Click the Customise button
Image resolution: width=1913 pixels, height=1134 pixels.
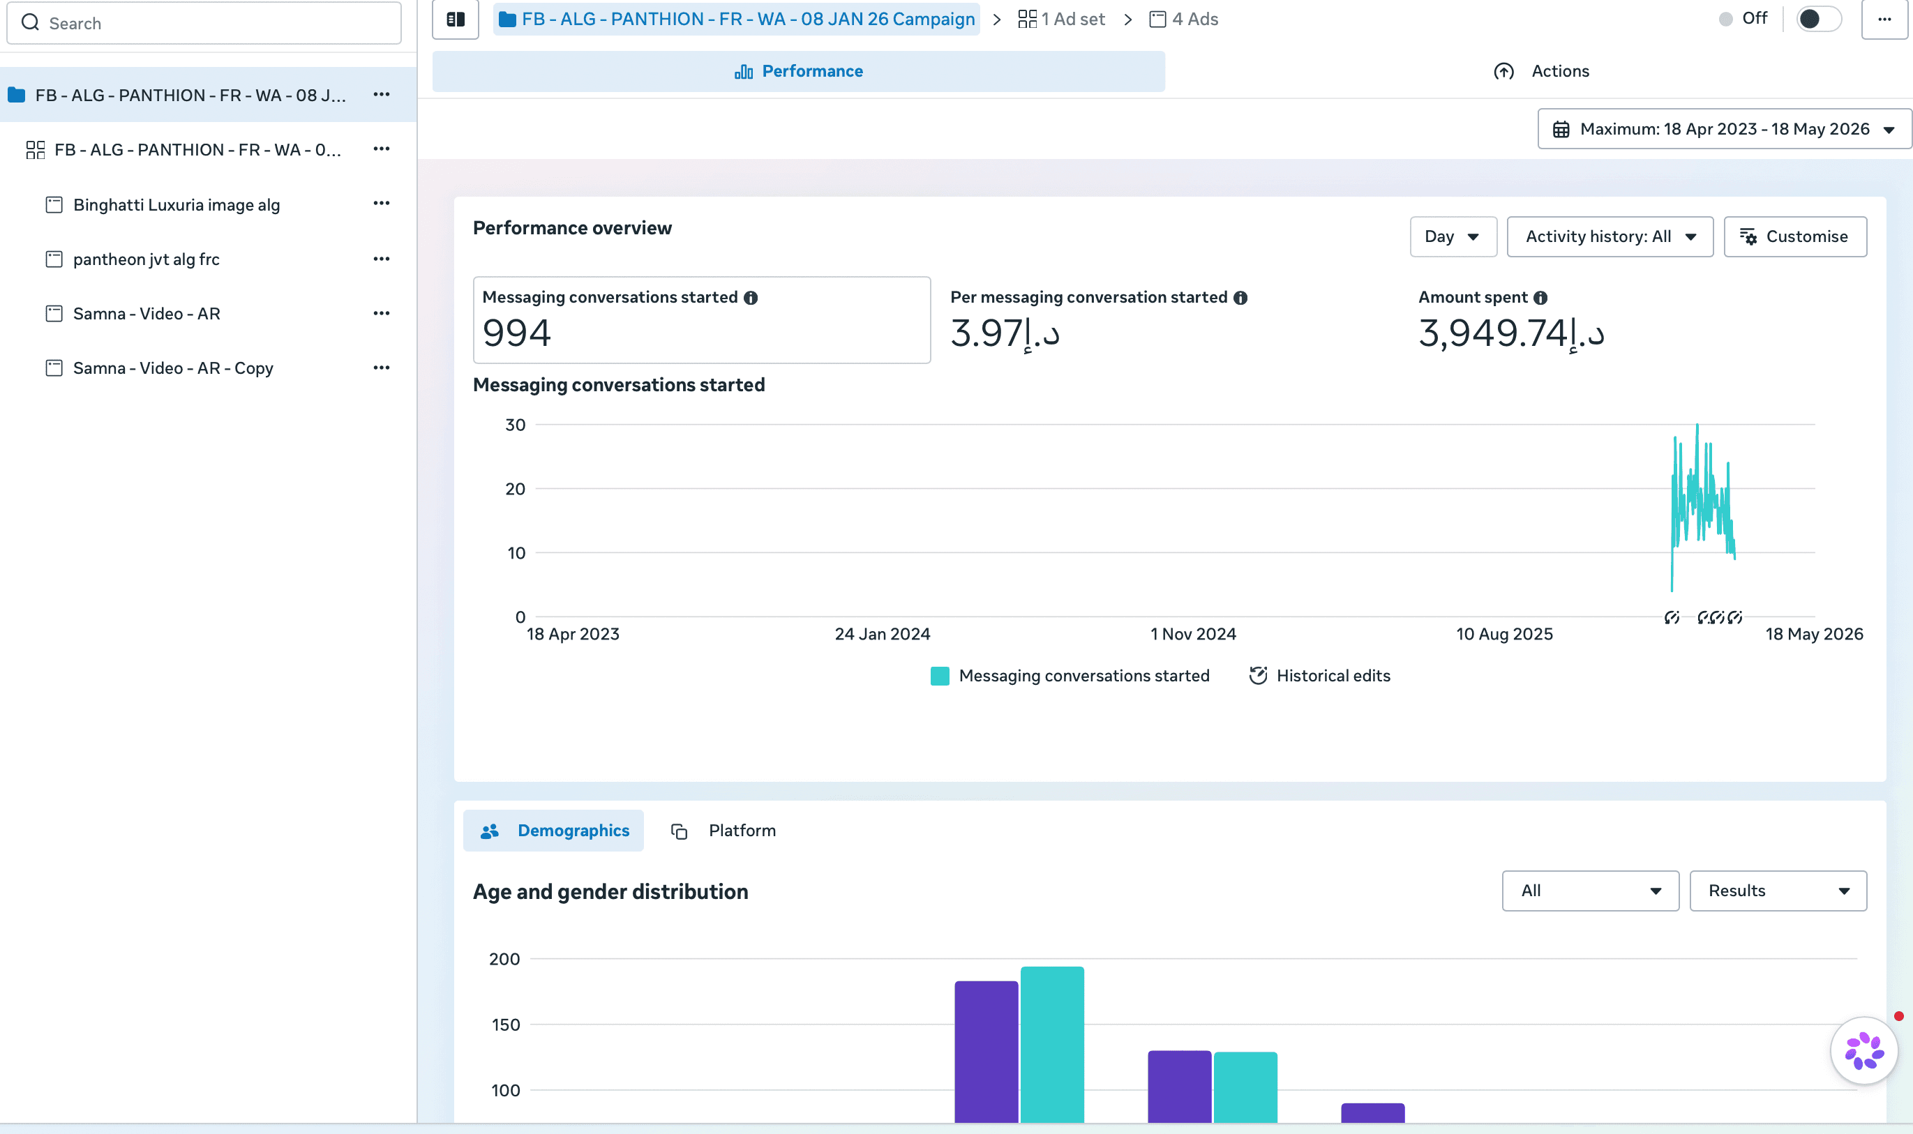(1795, 237)
